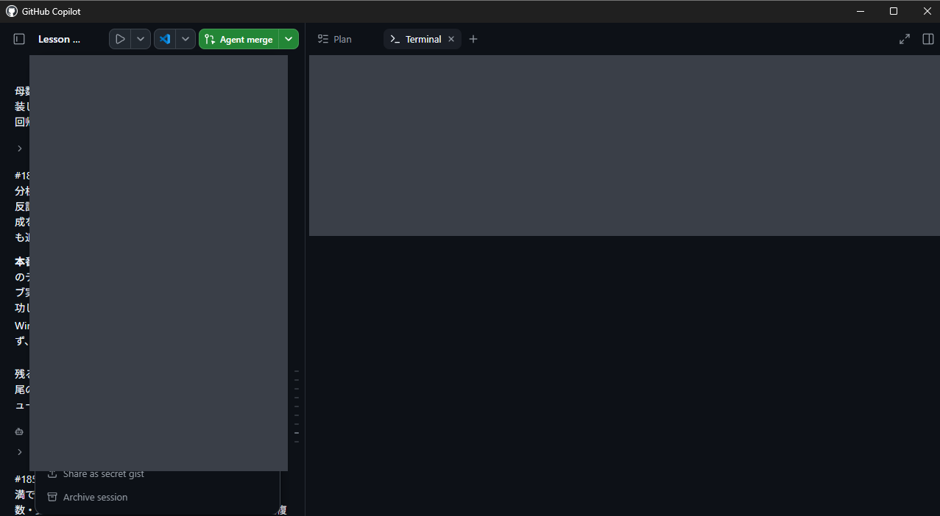
Task: Close the Terminal tab
Action: coord(451,39)
